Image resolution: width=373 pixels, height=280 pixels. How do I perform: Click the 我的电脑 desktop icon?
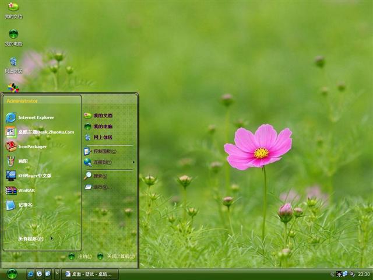coord(13,37)
